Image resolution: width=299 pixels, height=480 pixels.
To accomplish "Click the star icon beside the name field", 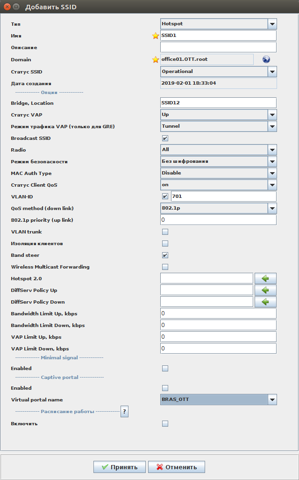I will click(x=156, y=36).
